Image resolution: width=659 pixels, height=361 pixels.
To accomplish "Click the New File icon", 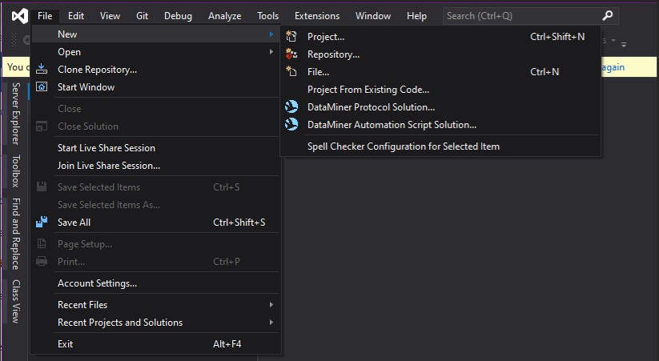I will tap(291, 71).
